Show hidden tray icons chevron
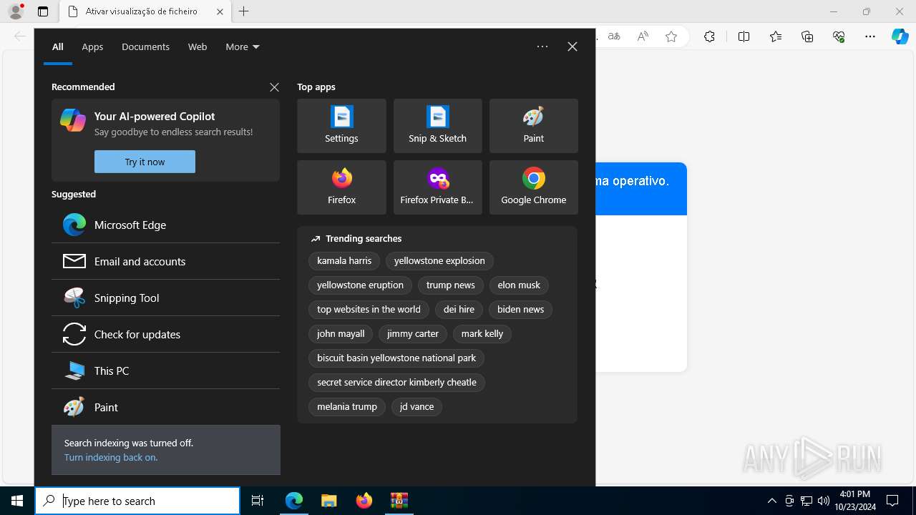 pyautogui.click(x=771, y=501)
